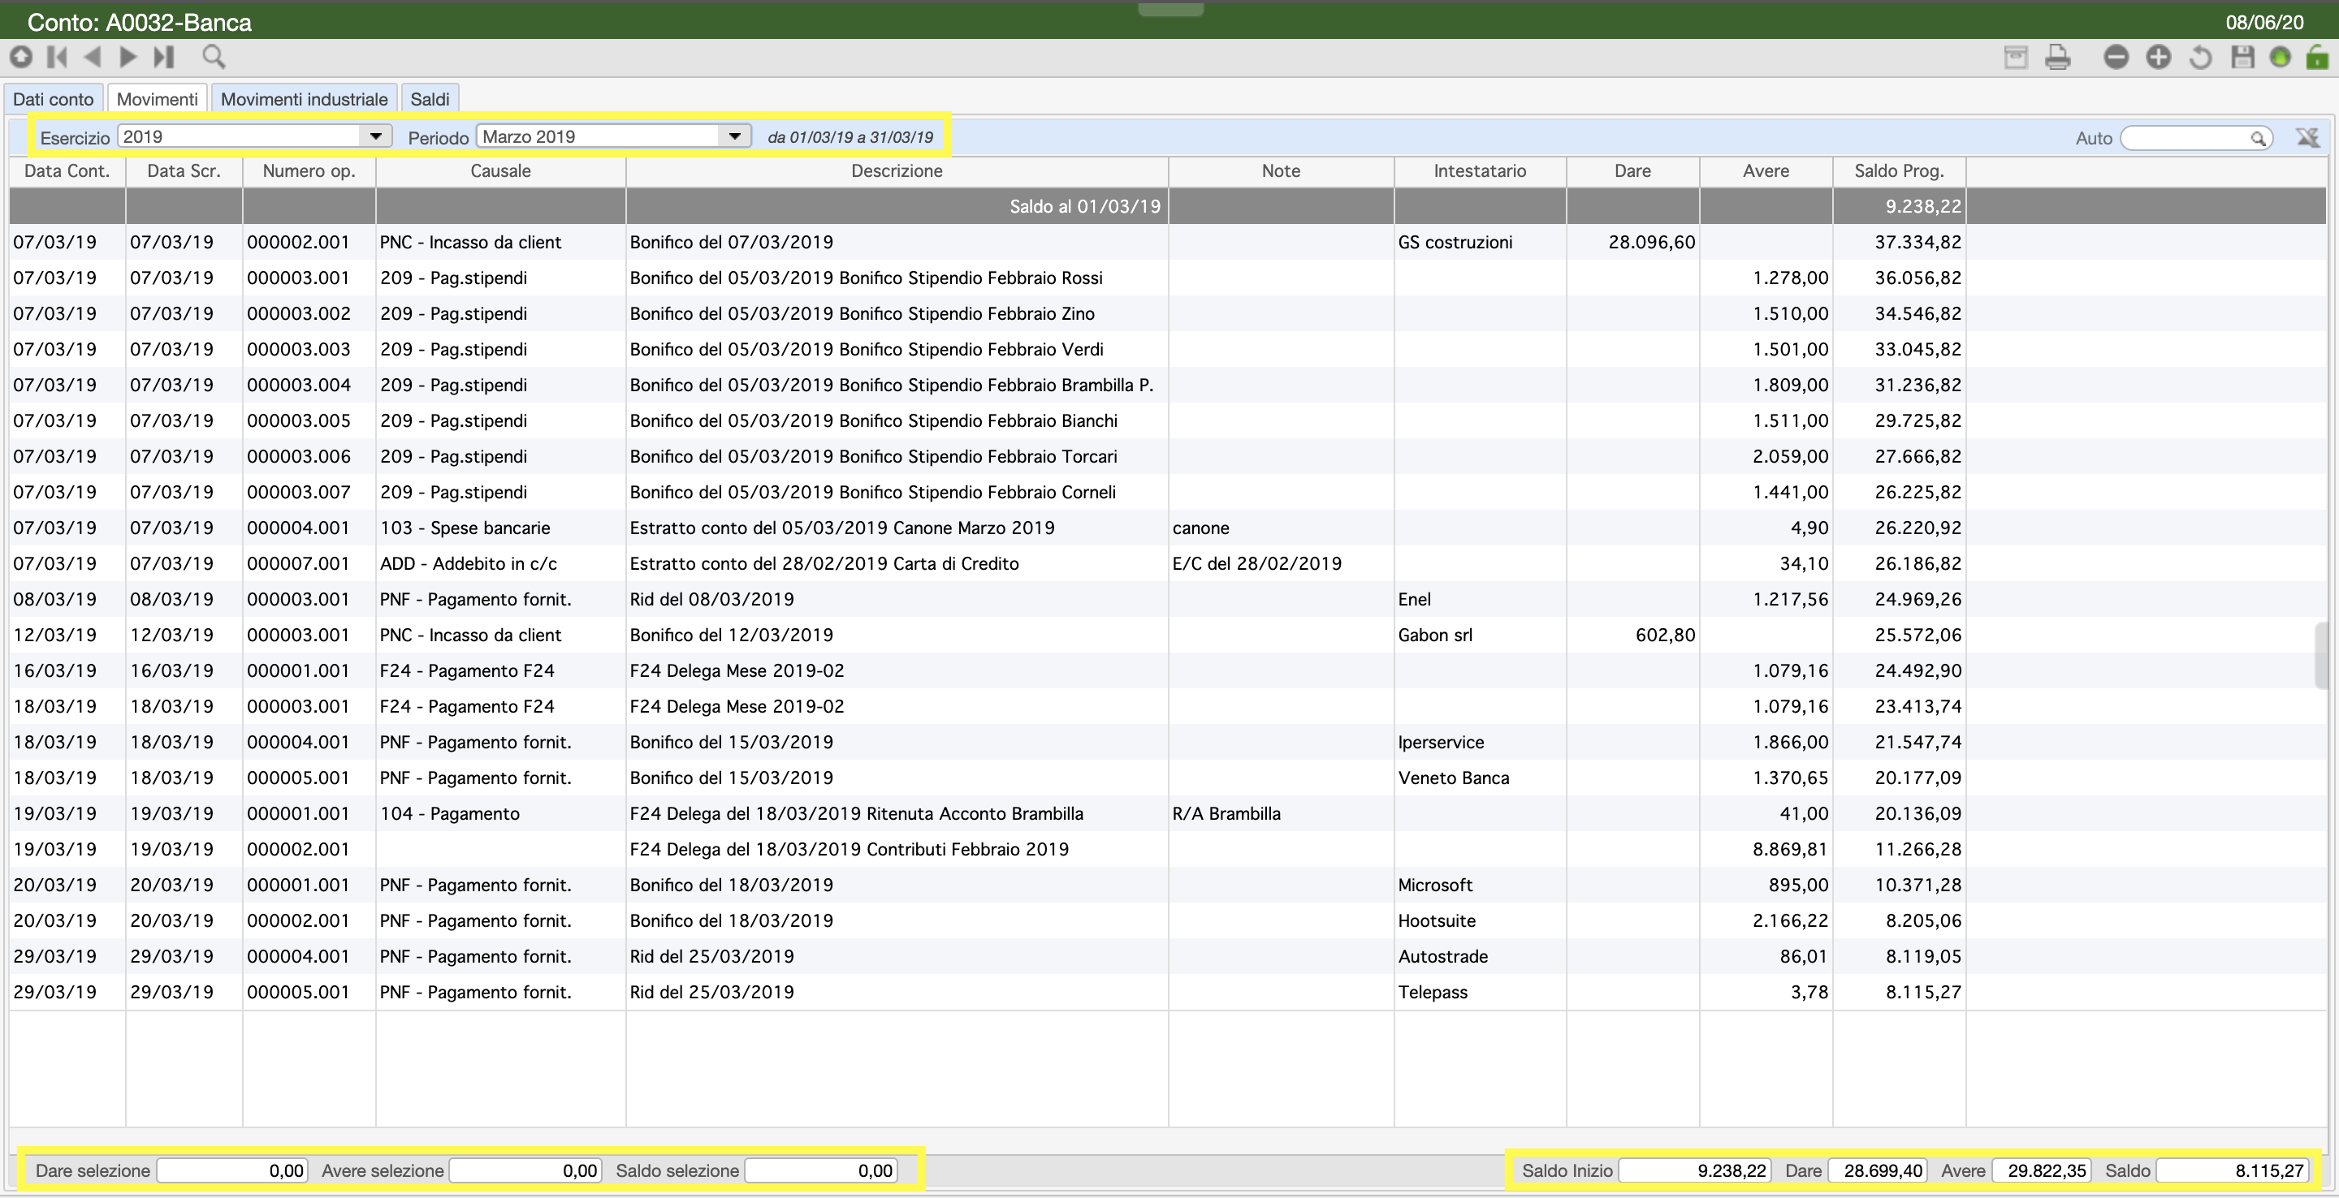
Task: Click the Note column header
Action: (x=1282, y=170)
